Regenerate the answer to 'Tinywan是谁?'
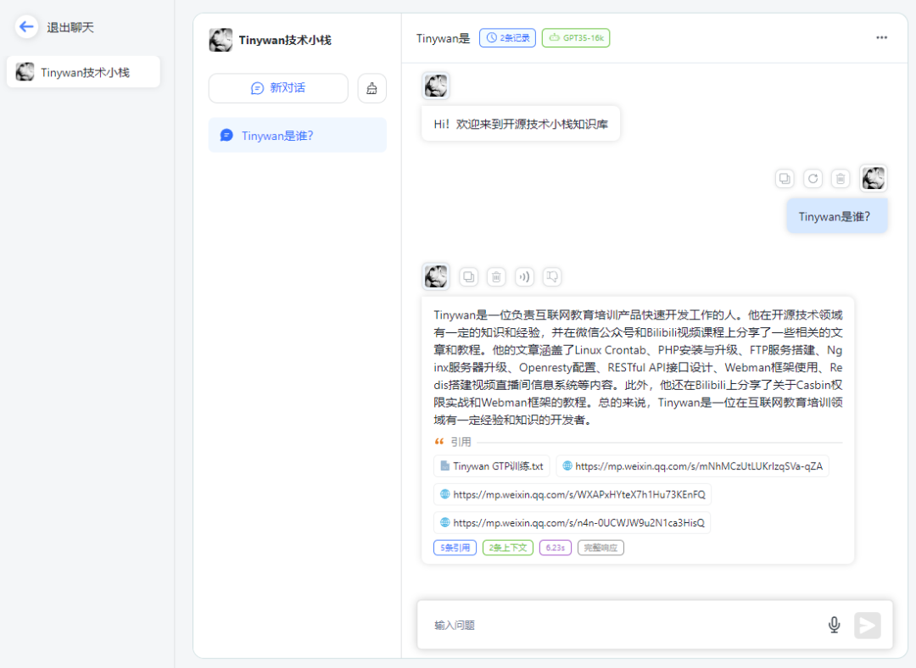 tap(813, 178)
